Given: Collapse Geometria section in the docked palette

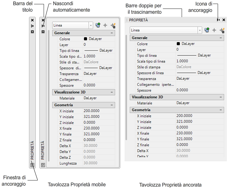Looking at the screenshot, I should [x=221, y=110].
